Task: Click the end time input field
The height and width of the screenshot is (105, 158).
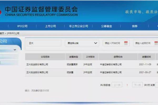Action: (146, 43)
